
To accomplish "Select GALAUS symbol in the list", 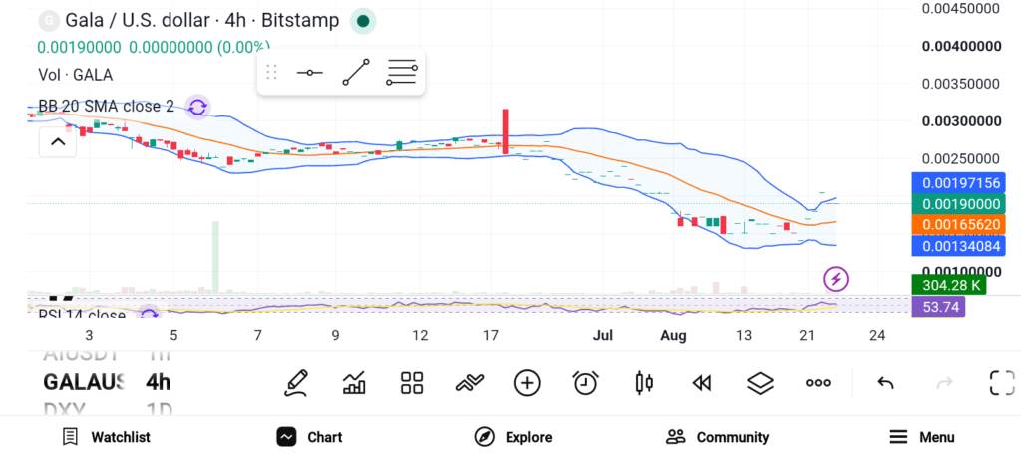I will point(83,382).
